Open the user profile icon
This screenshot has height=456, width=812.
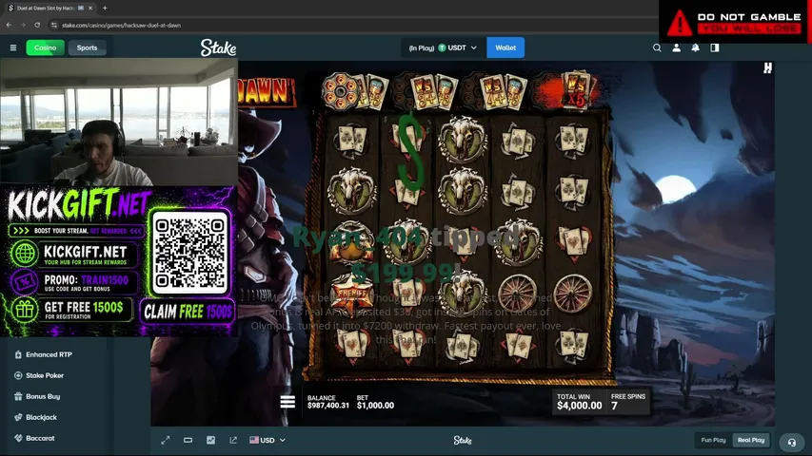point(676,47)
